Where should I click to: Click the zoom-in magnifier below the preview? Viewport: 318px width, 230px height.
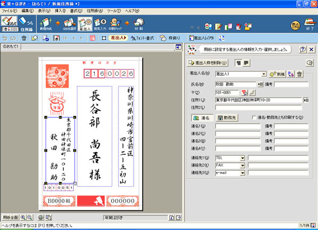click(x=23, y=218)
